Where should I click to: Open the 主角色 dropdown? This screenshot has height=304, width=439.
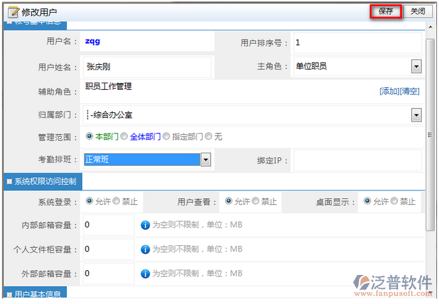tap(416, 66)
